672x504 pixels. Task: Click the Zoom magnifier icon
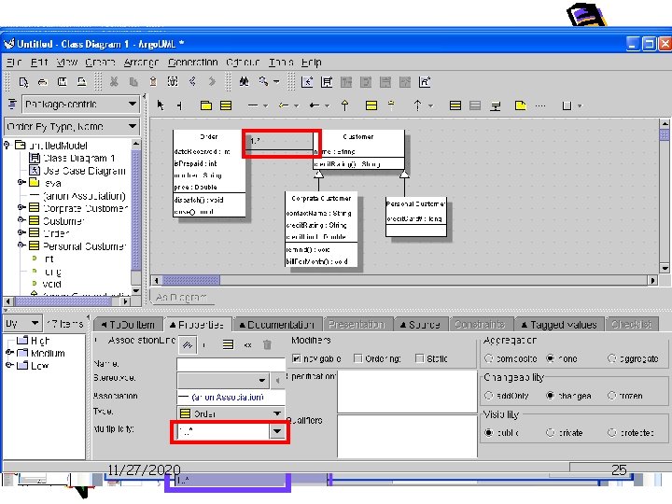pos(263,82)
